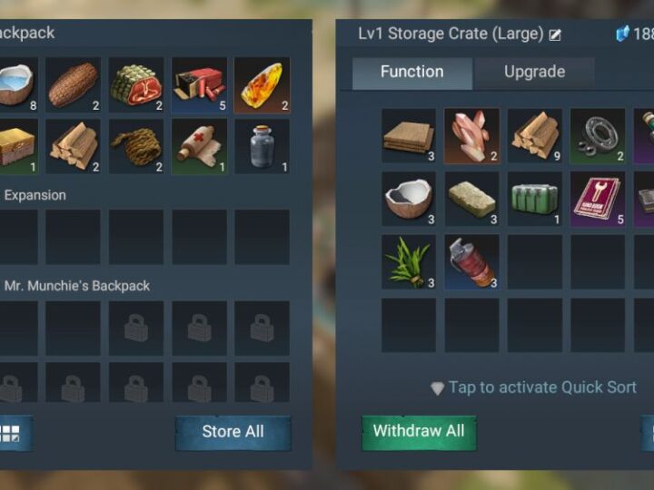Select the raw meat item in backpack
This screenshot has height=490, width=654.
tap(136, 85)
